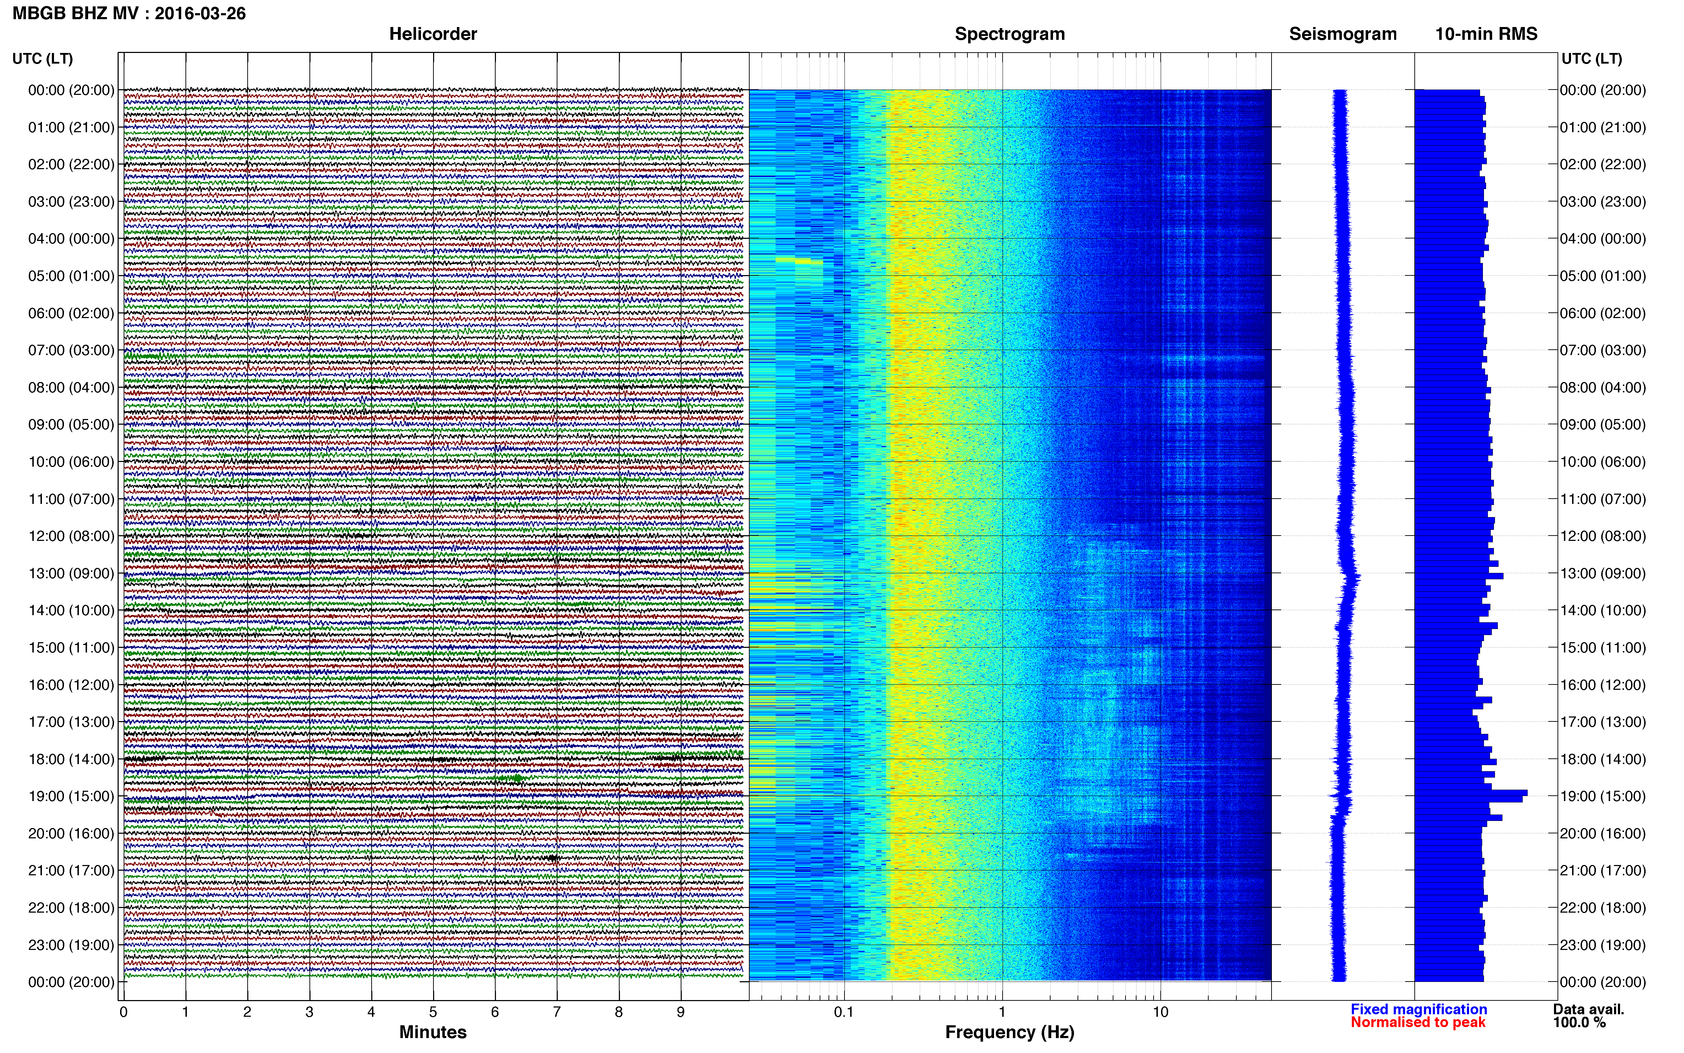Click right-axis time label 01:00 (21:00)
1684x1053 pixels.
click(1603, 128)
